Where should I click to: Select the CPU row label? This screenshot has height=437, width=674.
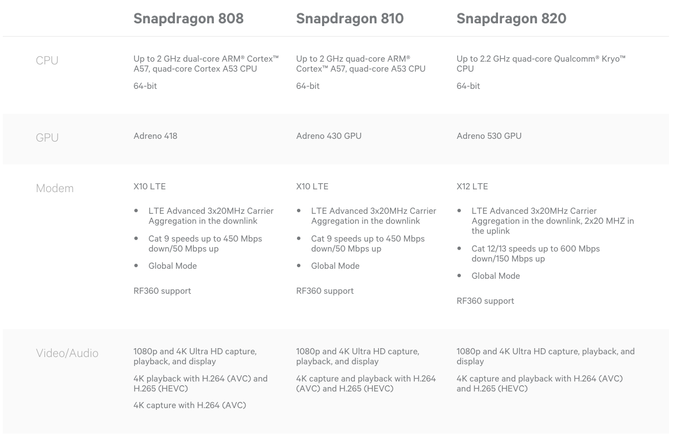coord(47,61)
